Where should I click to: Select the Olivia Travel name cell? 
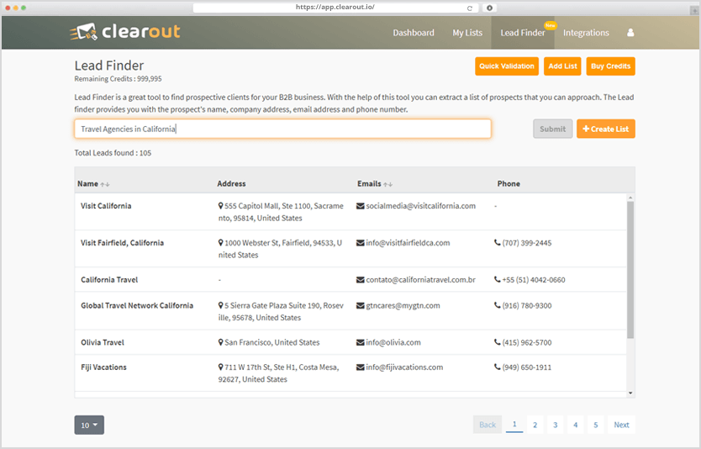(x=103, y=342)
